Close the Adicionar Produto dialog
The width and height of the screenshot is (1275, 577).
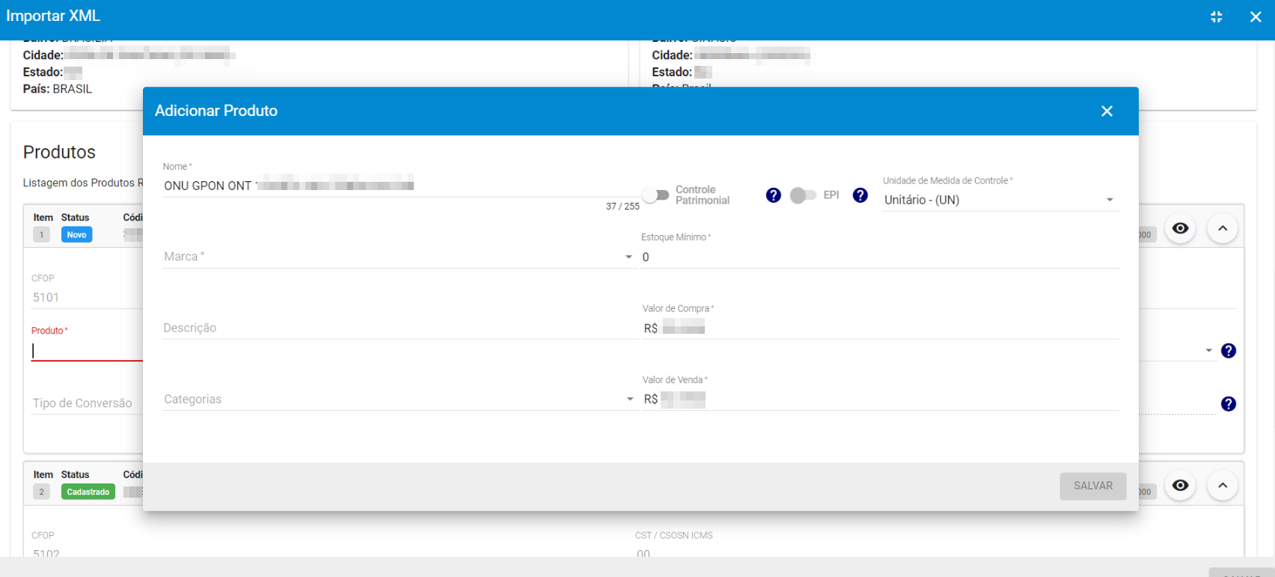(1107, 111)
